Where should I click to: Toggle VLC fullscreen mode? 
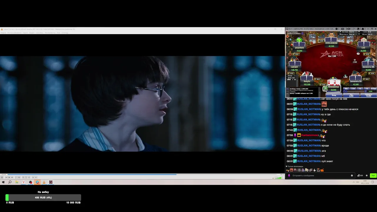click(x=16, y=177)
